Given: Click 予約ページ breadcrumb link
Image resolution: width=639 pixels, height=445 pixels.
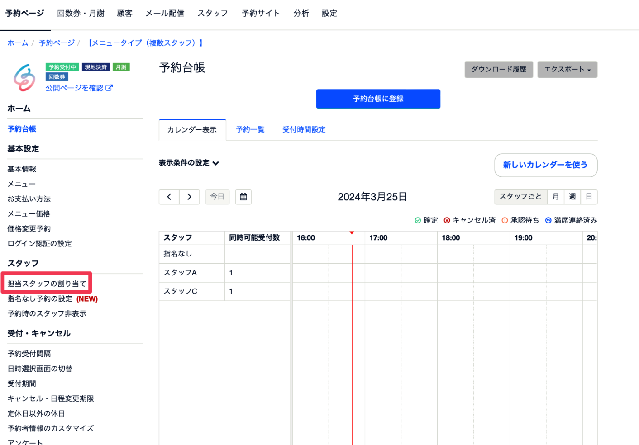Looking at the screenshot, I should click(57, 43).
